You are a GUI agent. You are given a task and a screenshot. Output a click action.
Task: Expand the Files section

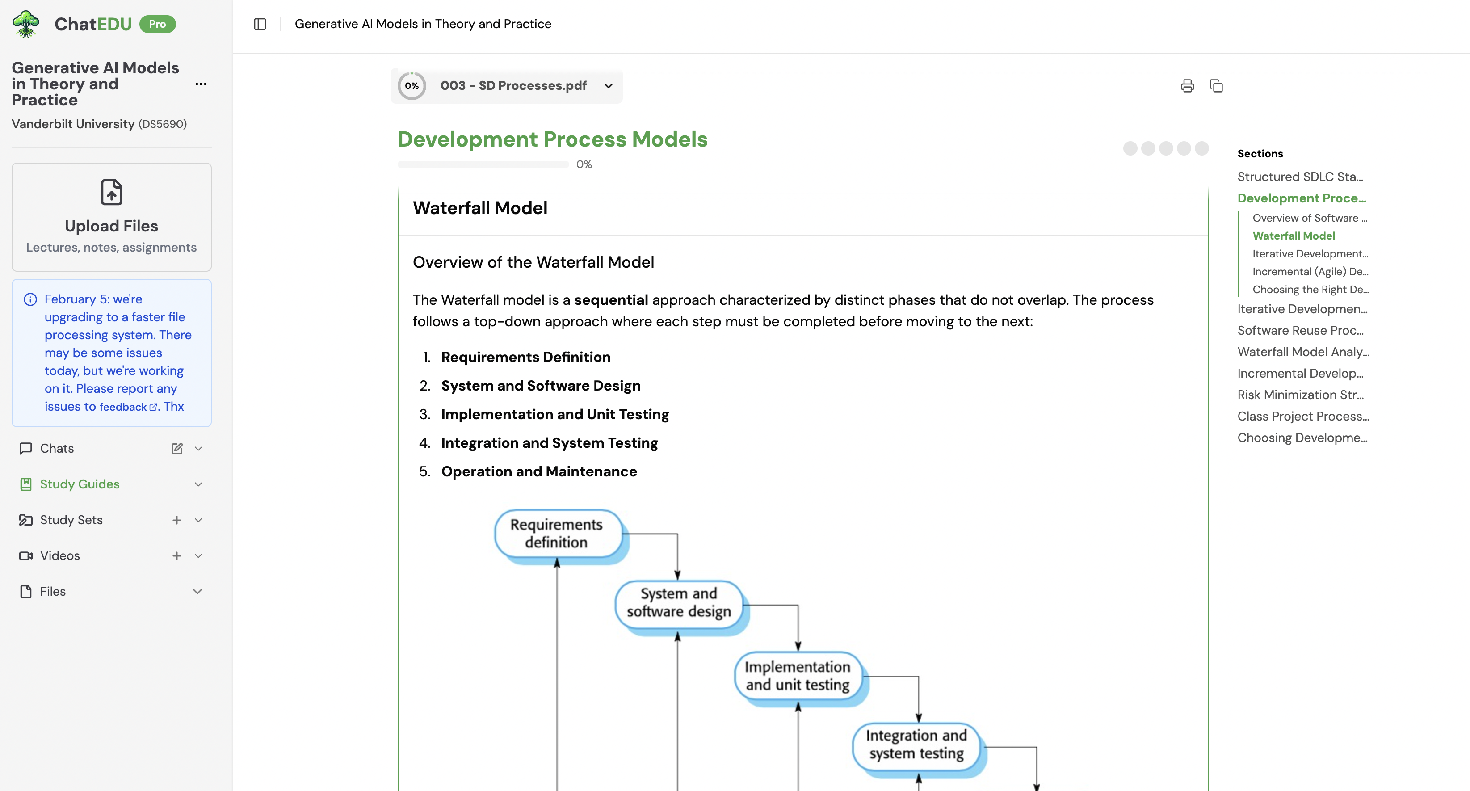[197, 592]
